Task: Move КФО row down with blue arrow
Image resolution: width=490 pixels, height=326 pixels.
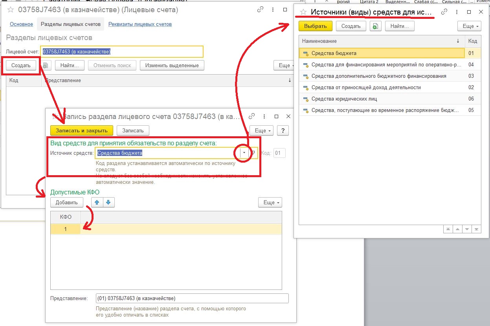Action: pyautogui.click(x=108, y=202)
